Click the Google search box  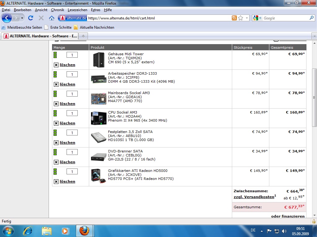point(286,18)
